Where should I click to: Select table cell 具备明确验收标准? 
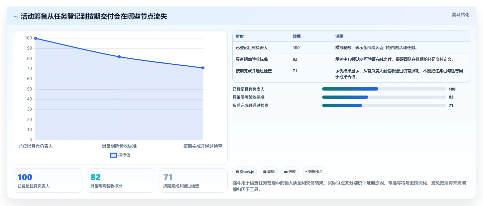[252, 59]
